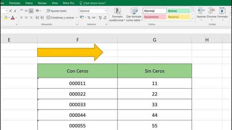This screenshot has height=130, width=232.
Task: Apply the Neutral cell style
Action: pos(179,17)
